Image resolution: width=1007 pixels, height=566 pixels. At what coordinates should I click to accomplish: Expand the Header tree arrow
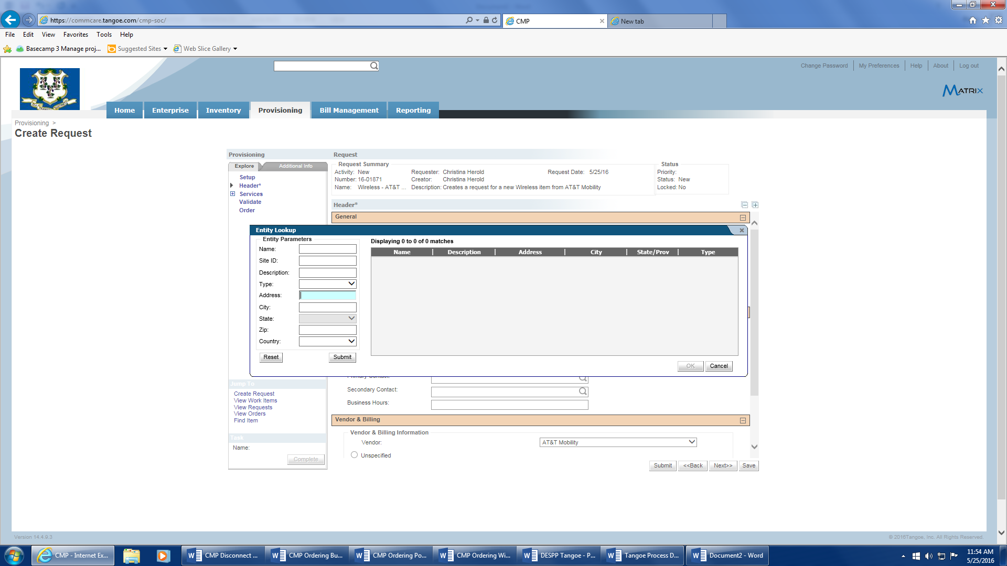pyautogui.click(x=232, y=186)
